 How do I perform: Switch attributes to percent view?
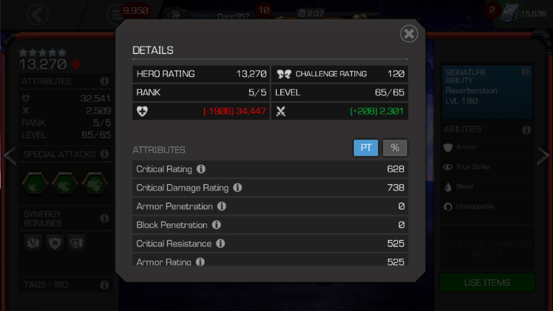pos(395,148)
